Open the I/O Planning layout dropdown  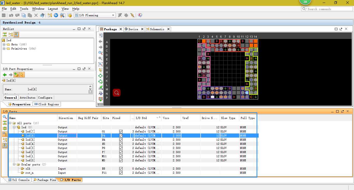tap(95, 15)
